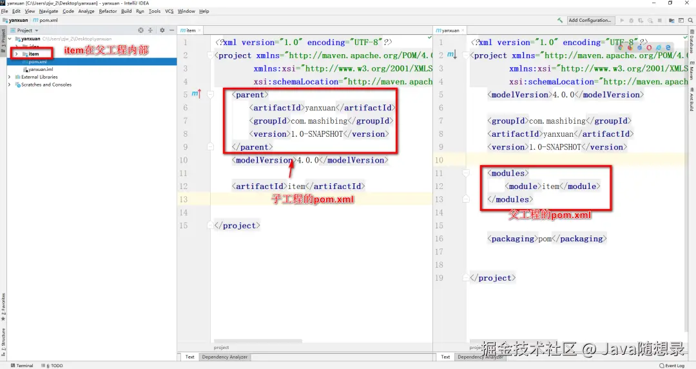Expand the .idea folder node
This screenshot has height=369, width=696.
point(16,46)
